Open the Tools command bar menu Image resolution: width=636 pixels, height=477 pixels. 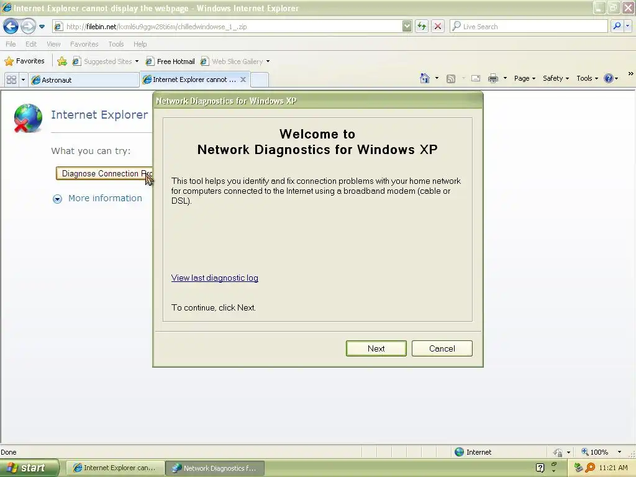click(587, 78)
